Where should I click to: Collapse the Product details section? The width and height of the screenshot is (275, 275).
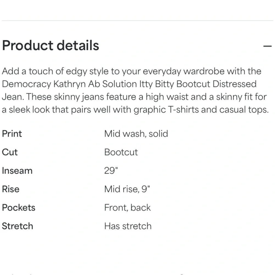tap(267, 46)
